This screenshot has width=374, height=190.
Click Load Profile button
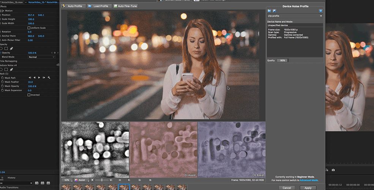click(99, 6)
